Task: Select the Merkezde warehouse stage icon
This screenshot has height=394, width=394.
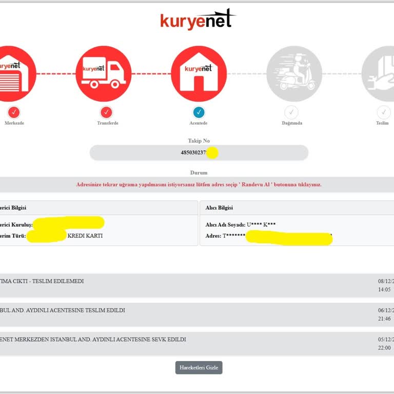Action: pyautogui.click(x=17, y=74)
